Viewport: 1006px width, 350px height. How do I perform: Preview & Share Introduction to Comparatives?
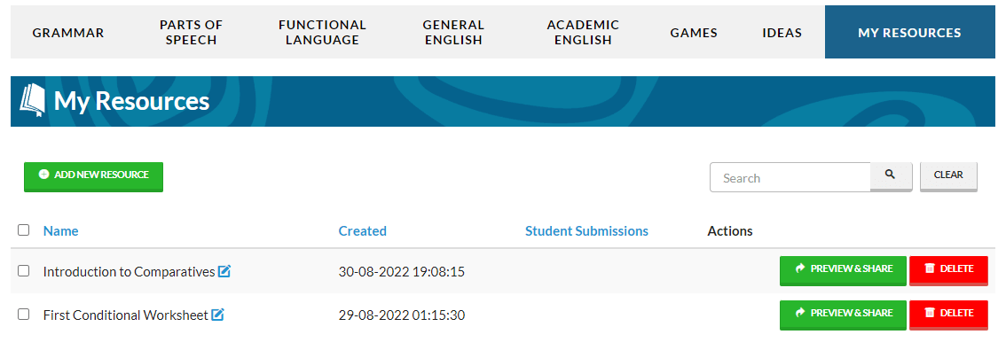(843, 270)
